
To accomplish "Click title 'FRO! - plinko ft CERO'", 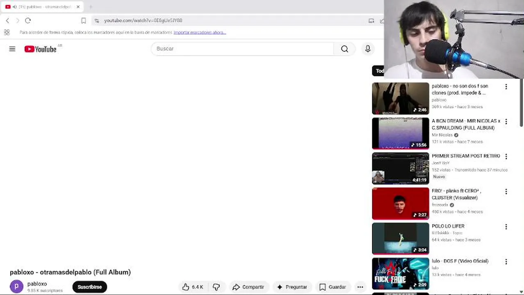I will pyautogui.click(x=456, y=194).
